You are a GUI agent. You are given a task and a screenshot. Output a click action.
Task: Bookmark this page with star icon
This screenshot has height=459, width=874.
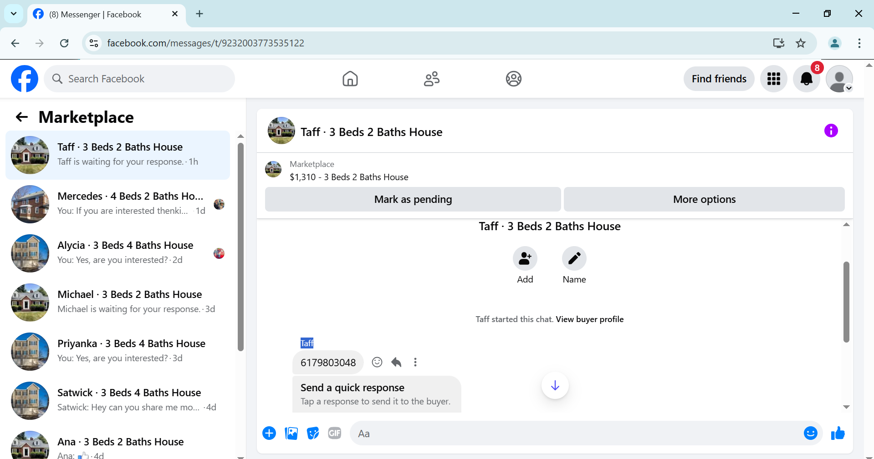800,43
